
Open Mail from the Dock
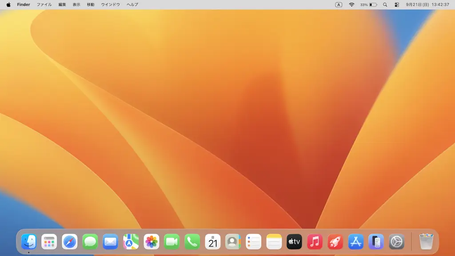(111, 242)
